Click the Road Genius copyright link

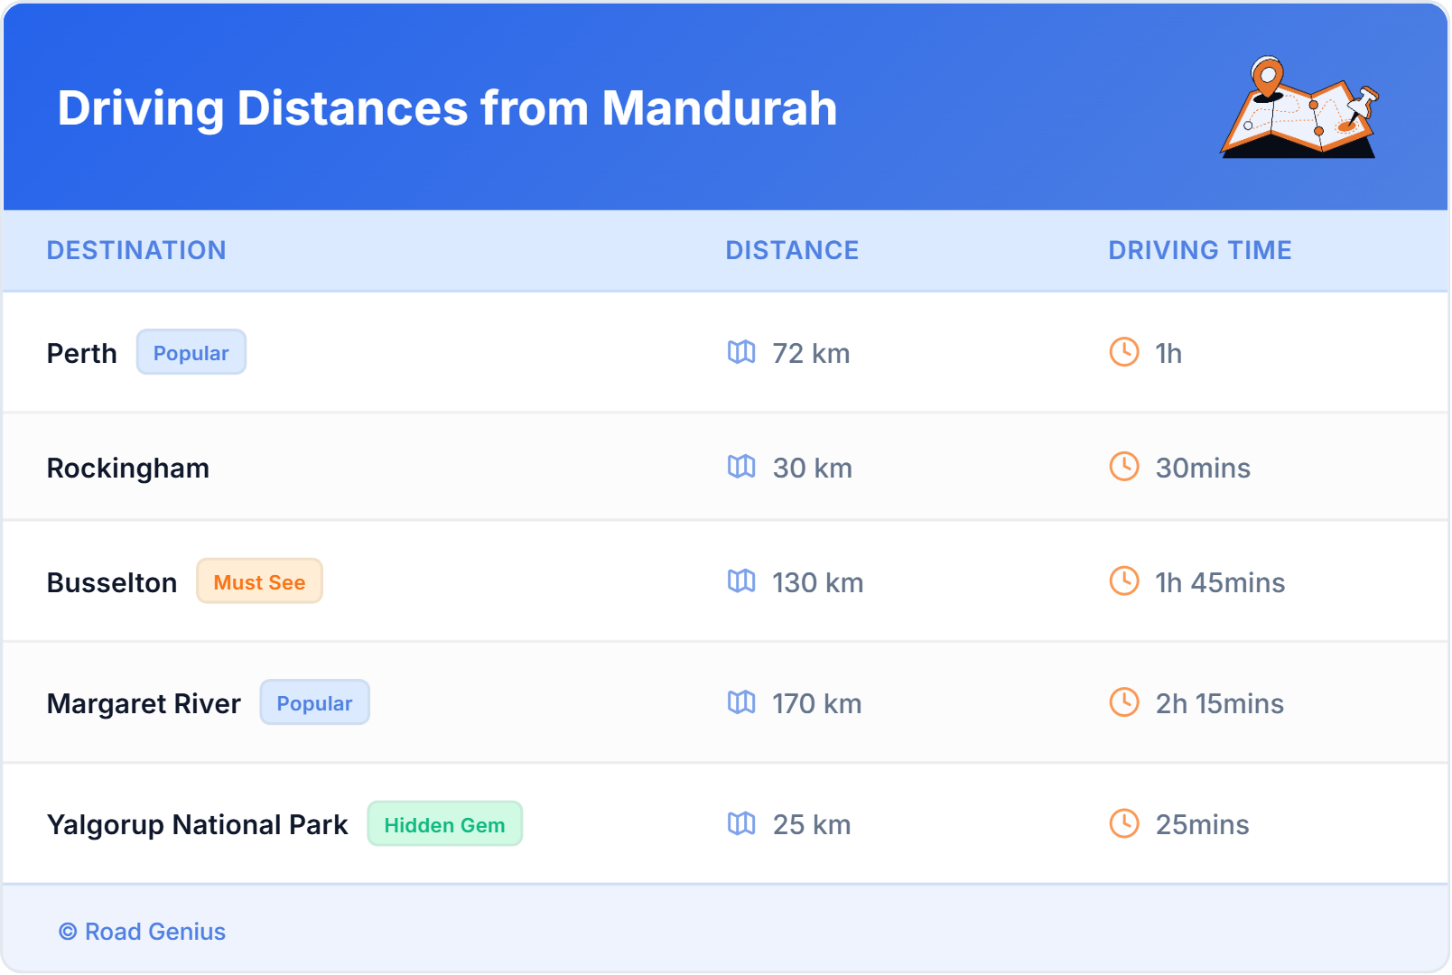142,932
